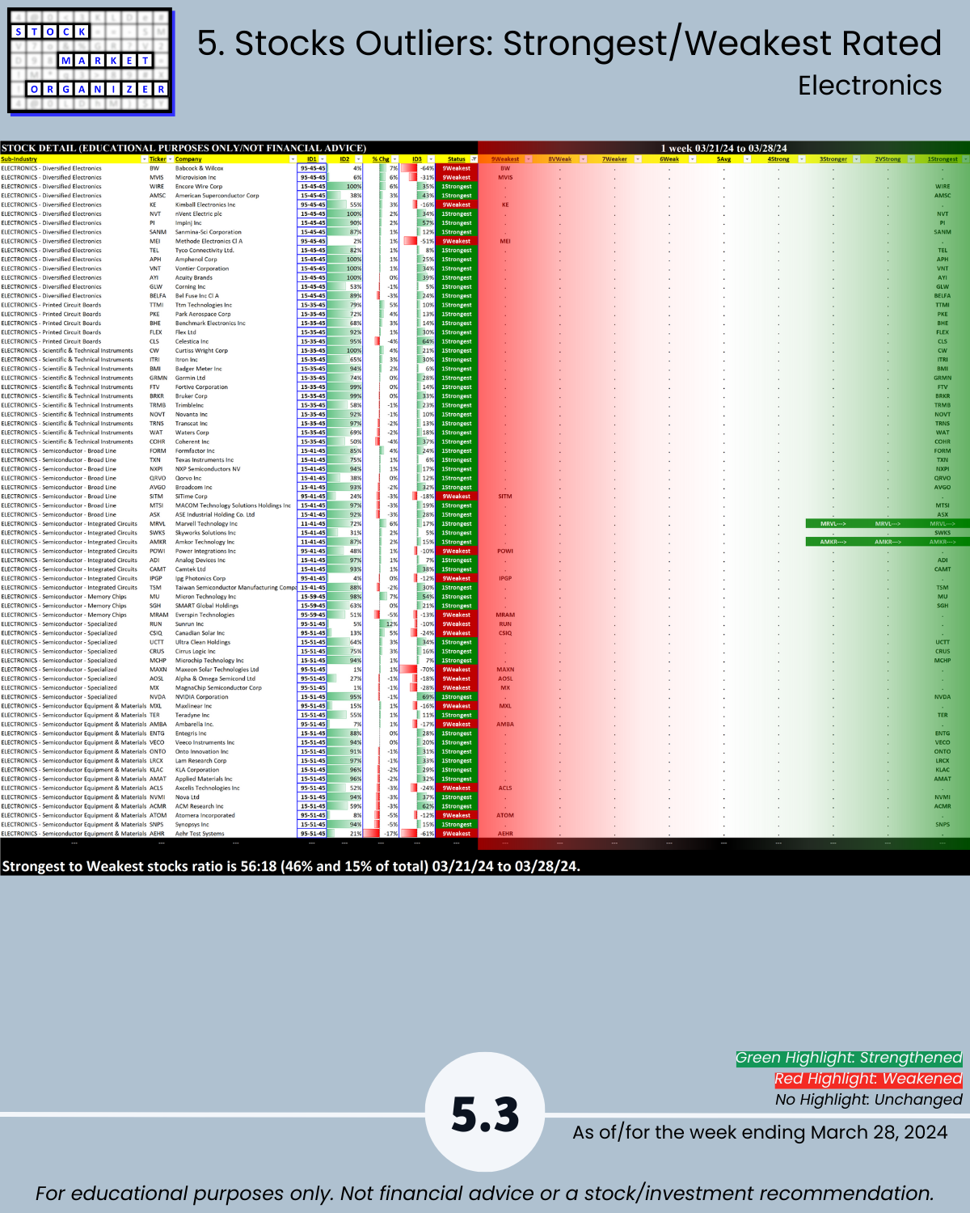Open the 7Weaker column filter dropdown
This screenshot has height=1213, width=970.
(x=638, y=159)
